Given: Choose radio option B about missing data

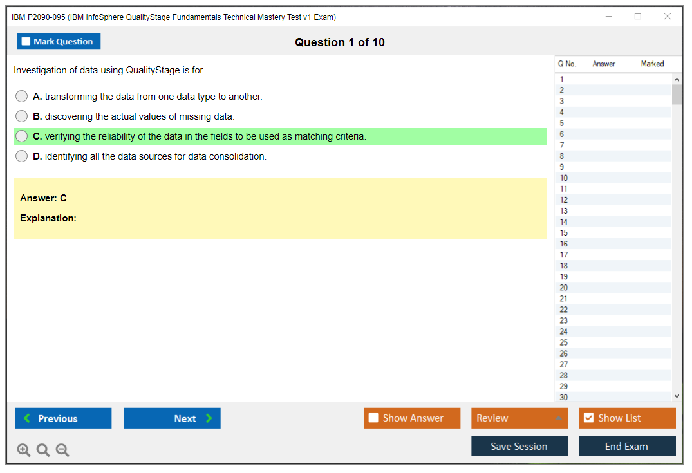Looking at the screenshot, I should (22, 116).
